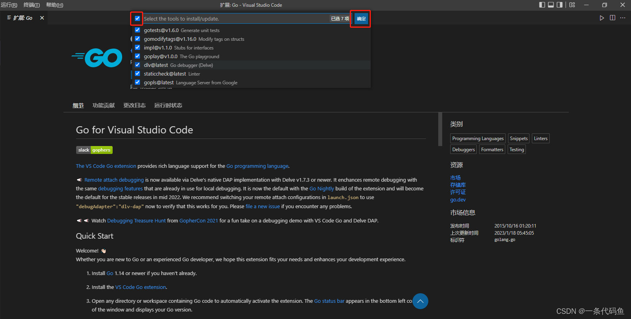Open the Go status bar link
Image resolution: width=631 pixels, height=319 pixels.
[329, 301]
